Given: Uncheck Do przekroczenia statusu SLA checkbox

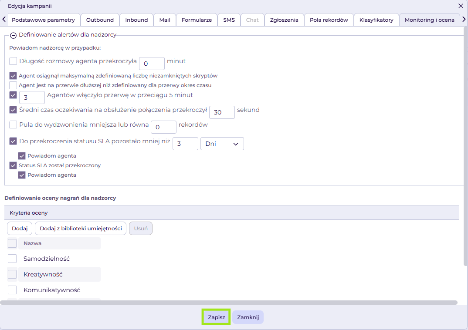Looking at the screenshot, I should pos(13,141).
